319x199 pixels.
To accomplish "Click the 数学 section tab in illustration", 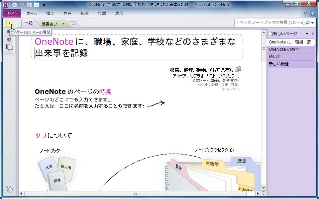I will [x=178, y=167].
